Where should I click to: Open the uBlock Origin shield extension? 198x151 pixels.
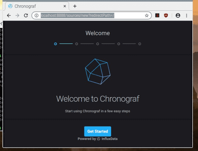[x=166, y=15]
